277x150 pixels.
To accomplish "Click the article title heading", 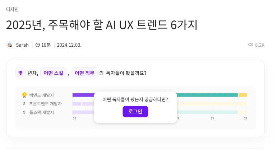I will click(102, 25).
